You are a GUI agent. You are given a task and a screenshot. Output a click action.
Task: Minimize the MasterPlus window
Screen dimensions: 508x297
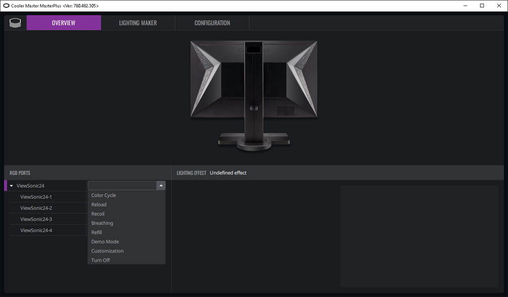click(465, 5)
